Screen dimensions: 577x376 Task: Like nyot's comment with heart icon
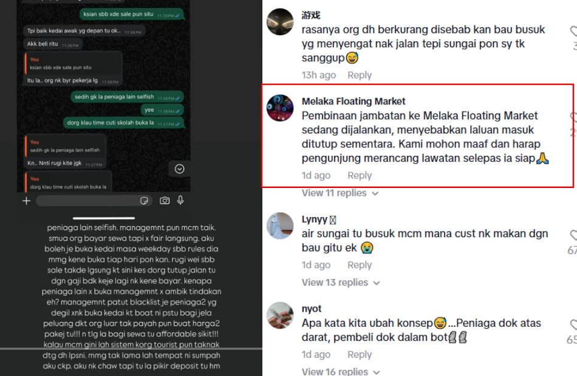tap(573, 325)
